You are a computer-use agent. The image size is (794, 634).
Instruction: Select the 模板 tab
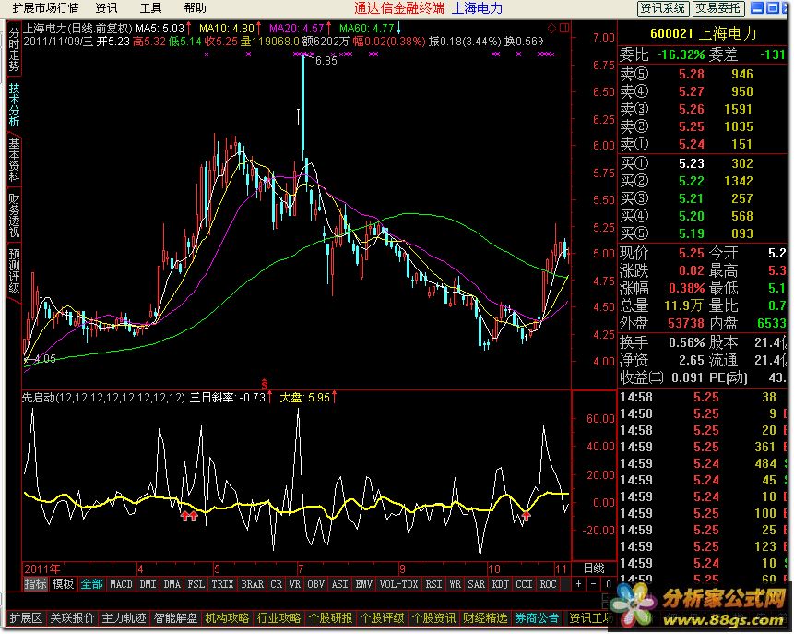coord(63,584)
